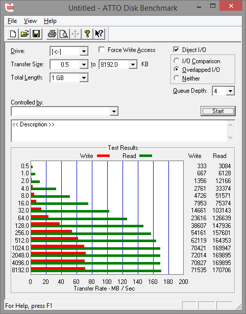The height and width of the screenshot is (314, 246).
Task: Save results with the floppy disk icon
Action: coord(36,34)
